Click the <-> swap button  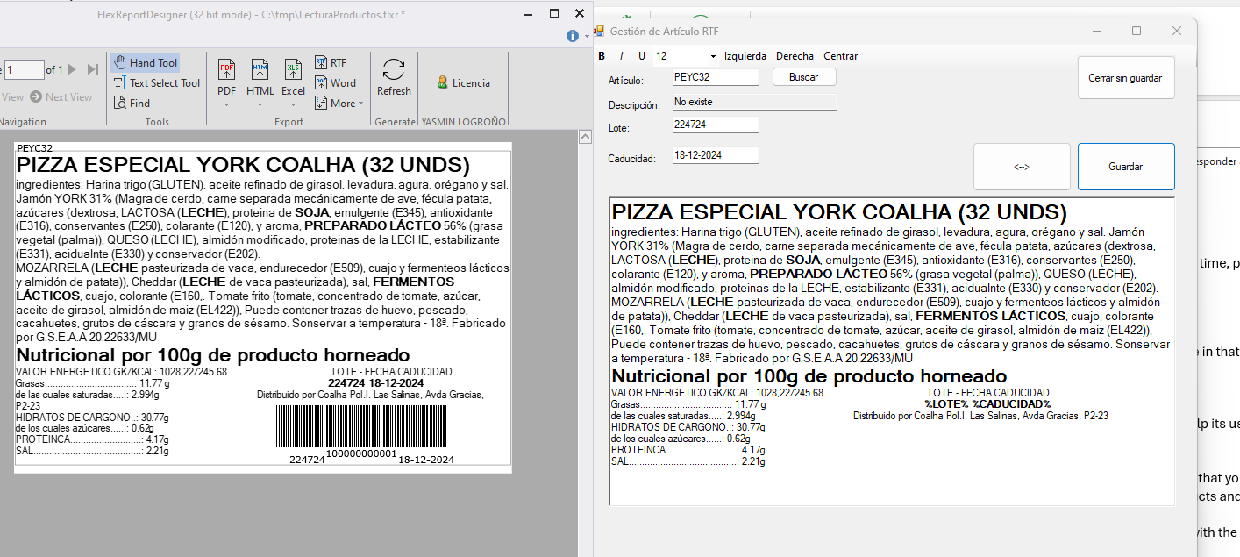tap(1022, 167)
